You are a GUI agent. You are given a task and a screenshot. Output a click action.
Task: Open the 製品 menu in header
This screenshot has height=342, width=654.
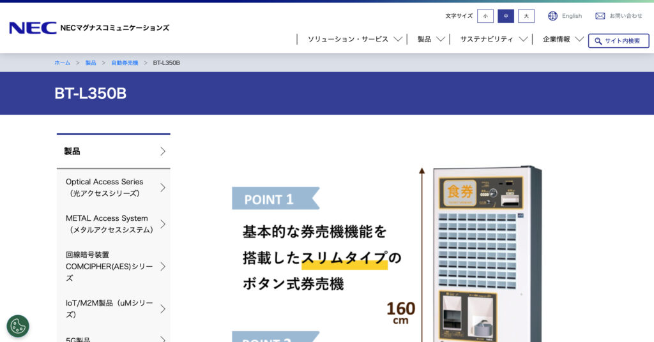tap(424, 39)
